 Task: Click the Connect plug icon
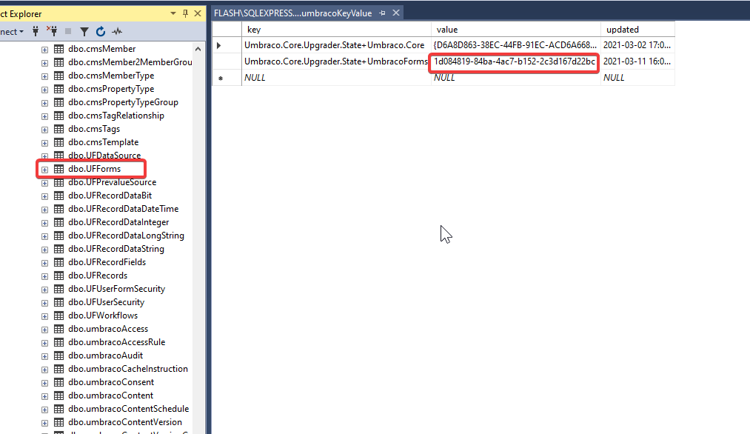pyautogui.click(x=36, y=31)
